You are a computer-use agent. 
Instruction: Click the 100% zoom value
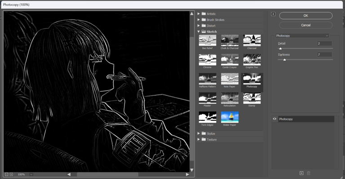tap(22, 175)
